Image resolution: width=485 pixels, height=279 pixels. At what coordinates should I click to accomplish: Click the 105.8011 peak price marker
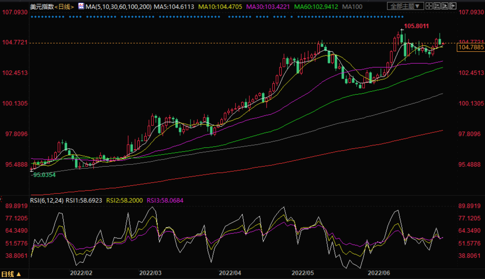(416, 26)
